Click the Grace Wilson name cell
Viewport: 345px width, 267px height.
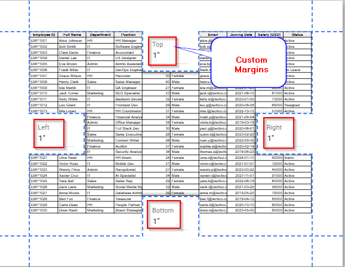pyautogui.click(x=72, y=76)
